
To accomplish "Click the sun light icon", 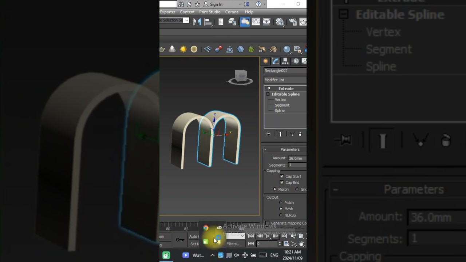I will click(183, 49).
